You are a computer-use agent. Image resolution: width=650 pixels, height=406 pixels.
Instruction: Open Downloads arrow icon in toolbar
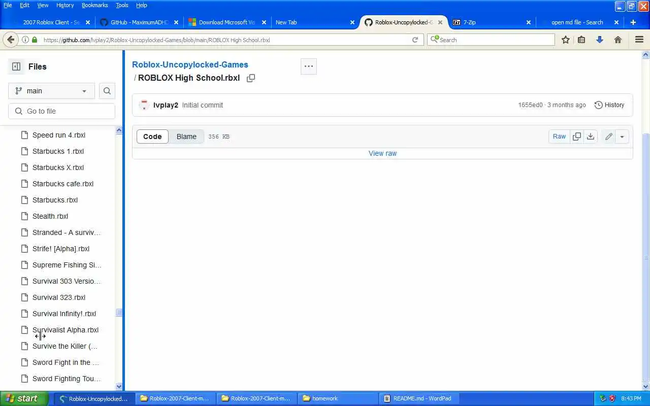pyautogui.click(x=600, y=40)
